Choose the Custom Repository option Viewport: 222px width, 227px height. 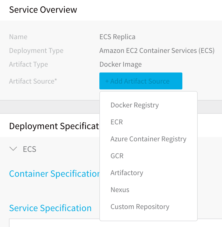click(140, 207)
